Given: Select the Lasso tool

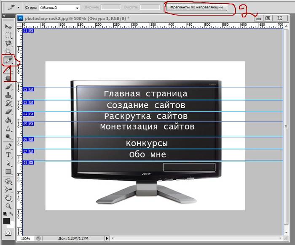Looking at the screenshot, I should tap(8, 44).
